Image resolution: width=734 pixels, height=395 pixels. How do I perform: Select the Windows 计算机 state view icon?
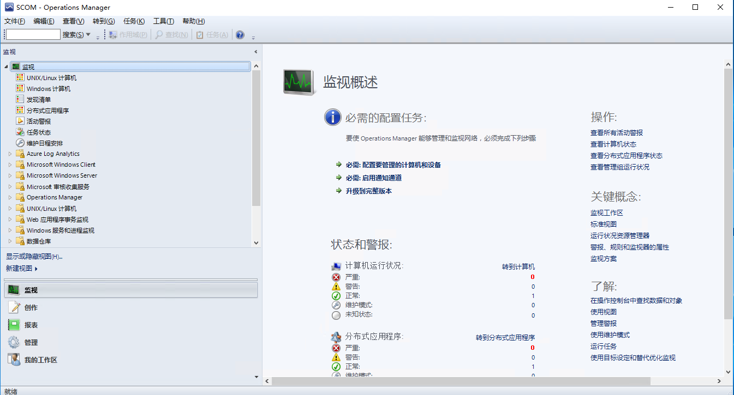tap(19, 88)
